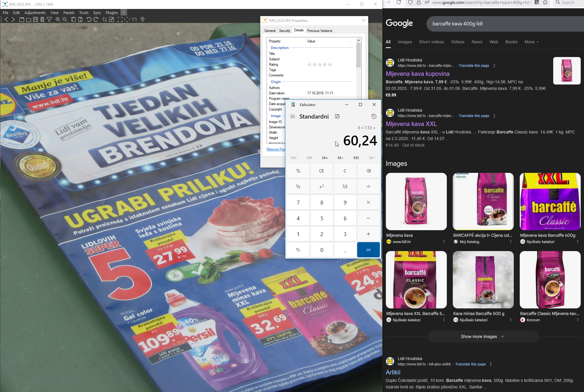This screenshot has height=392, width=584.
Task: Open the Tools menu in image viewer
Action: (84, 13)
